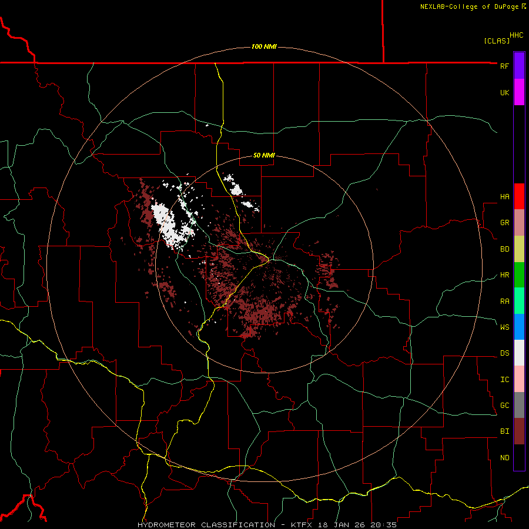
Task: Click the UK magenta legend swatch
Action: pyautogui.click(x=519, y=92)
